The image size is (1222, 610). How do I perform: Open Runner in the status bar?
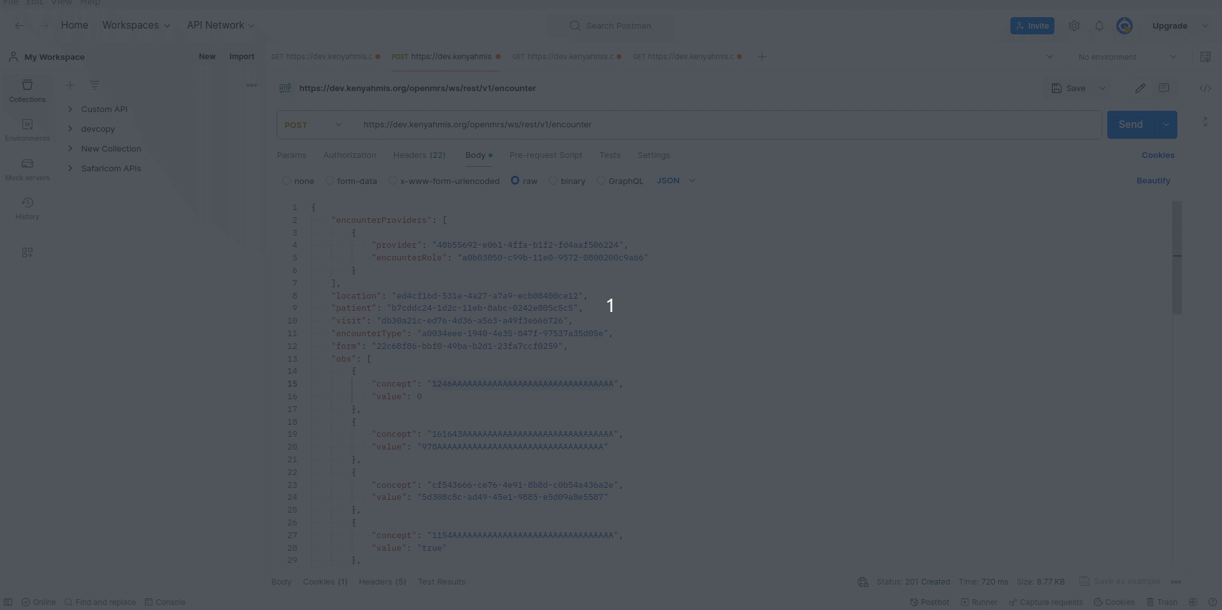(x=979, y=602)
